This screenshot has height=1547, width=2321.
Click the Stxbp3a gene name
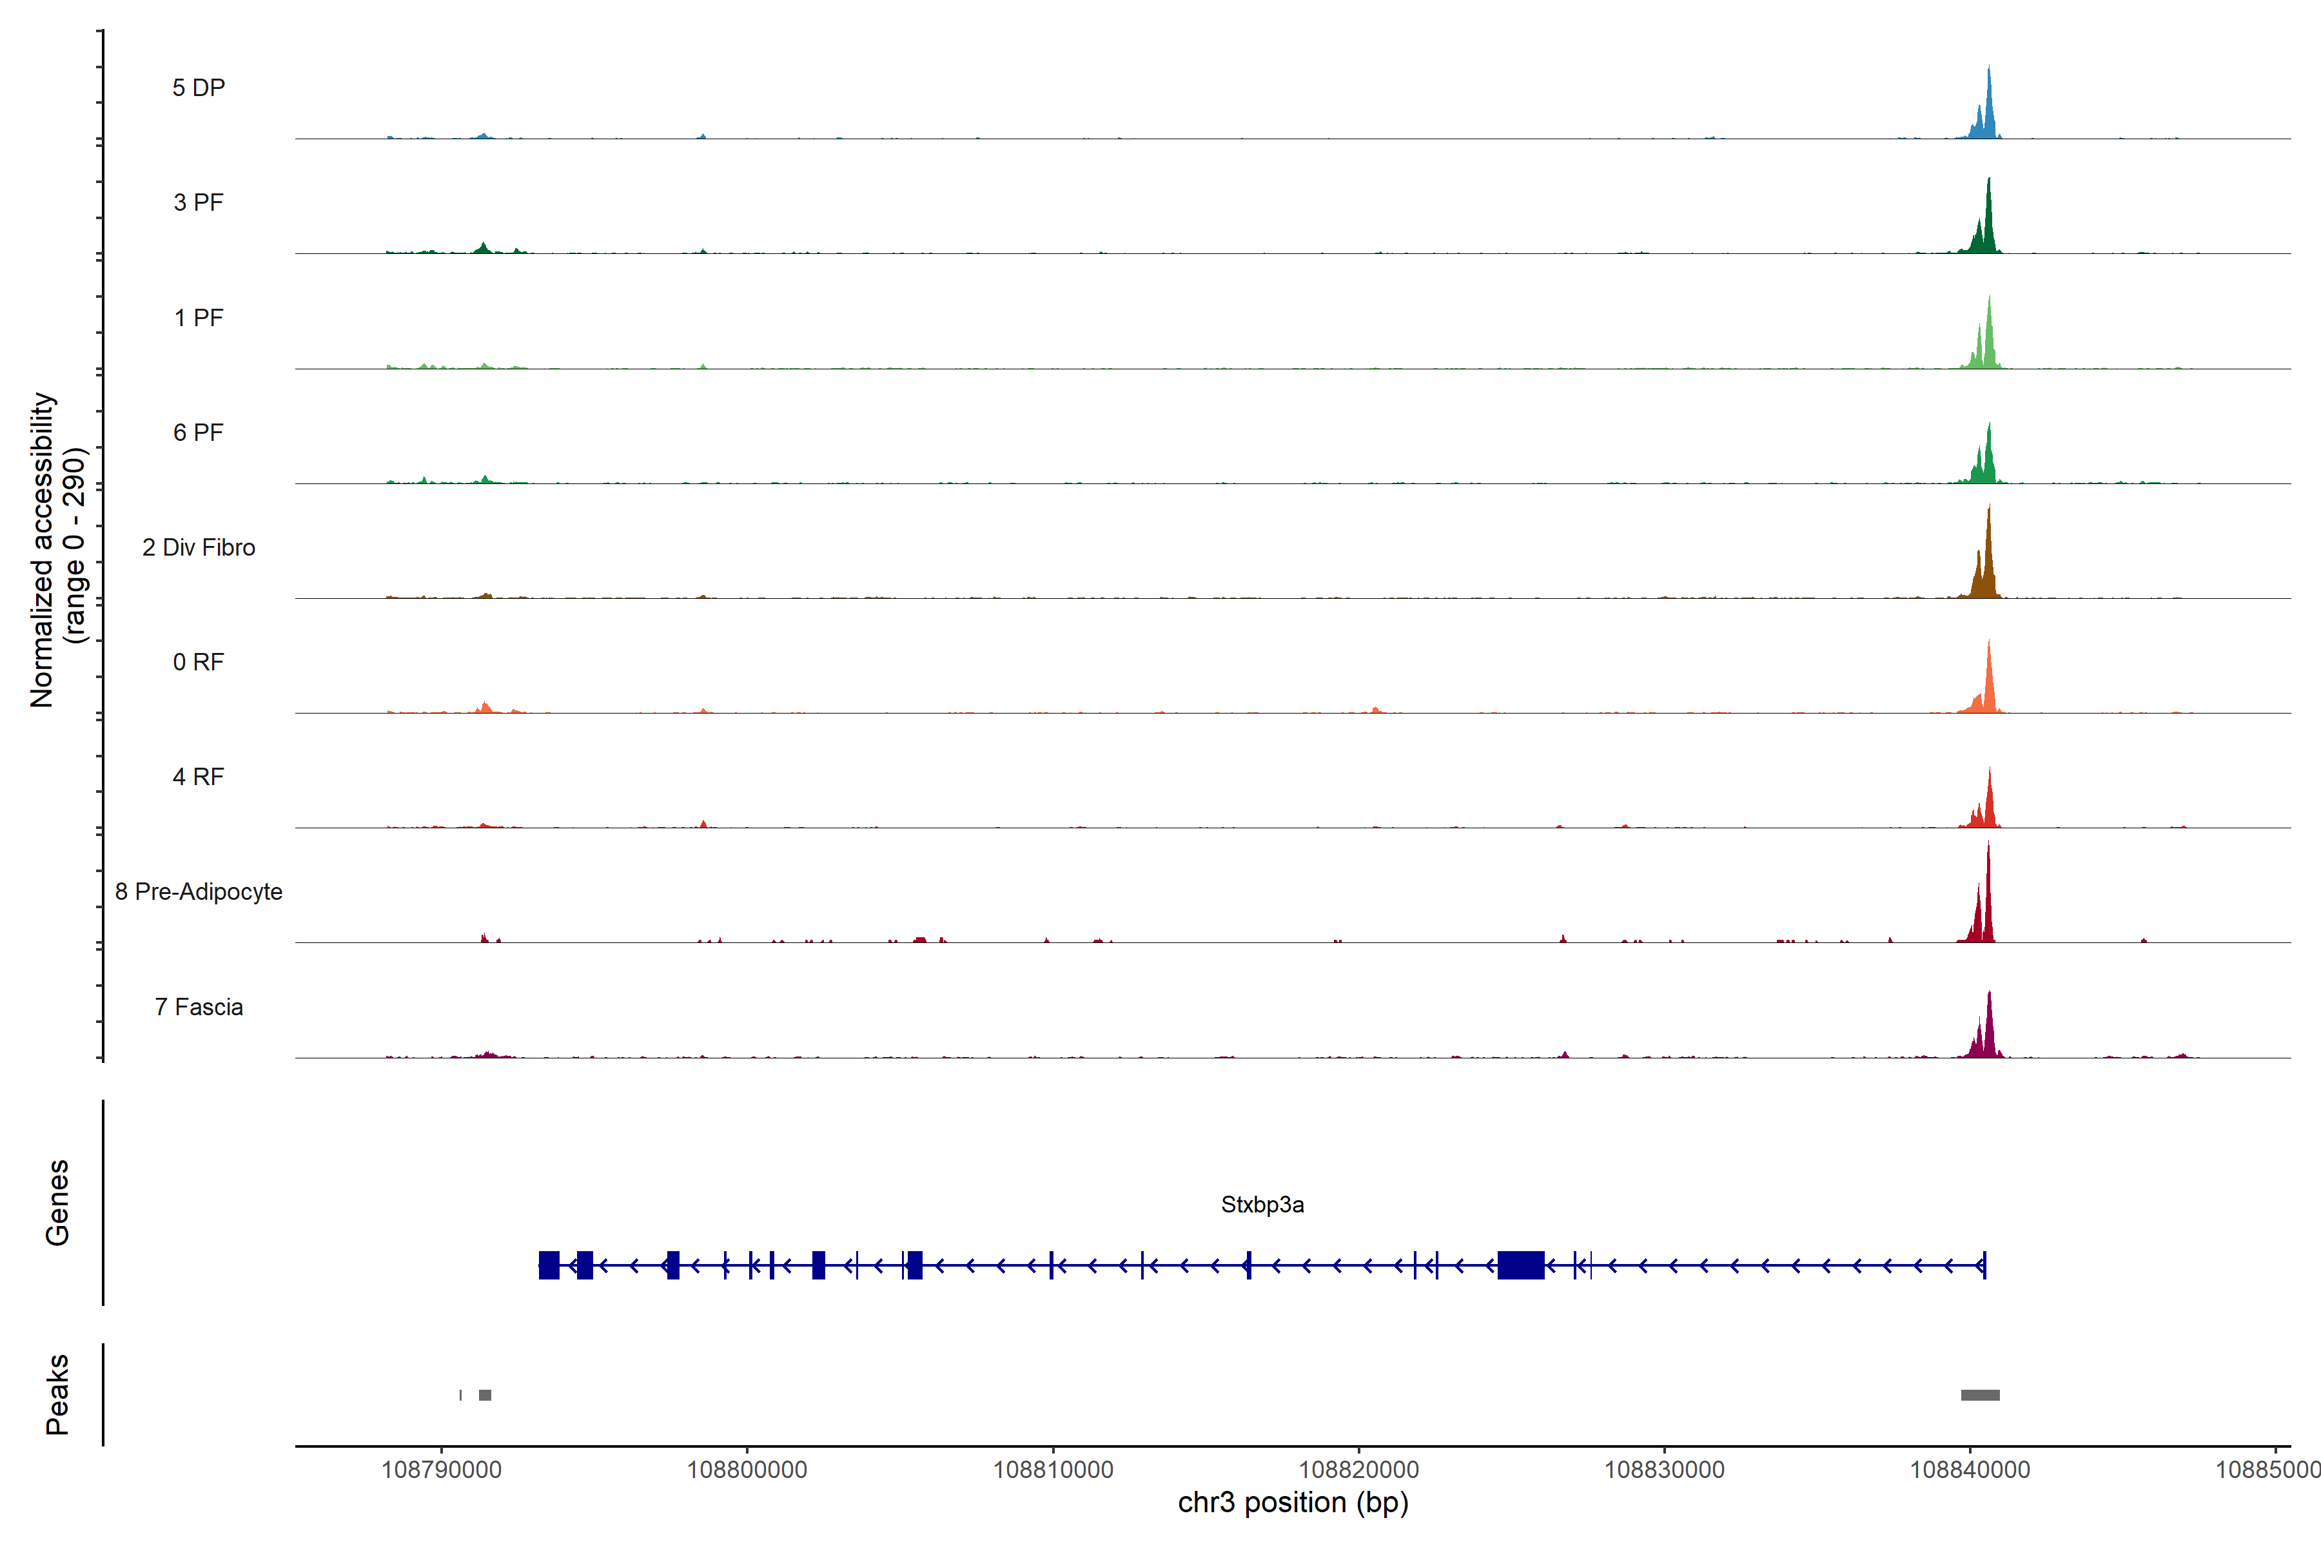(1262, 1205)
